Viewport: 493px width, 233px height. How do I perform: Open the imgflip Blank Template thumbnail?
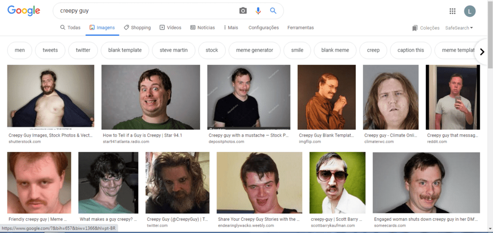coord(327,97)
